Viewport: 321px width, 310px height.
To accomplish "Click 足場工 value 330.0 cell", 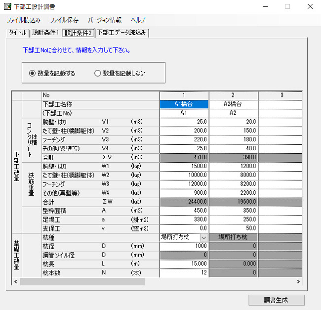I will [184, 220].
